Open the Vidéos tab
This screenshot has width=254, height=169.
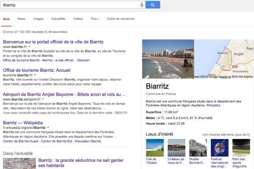78,19
